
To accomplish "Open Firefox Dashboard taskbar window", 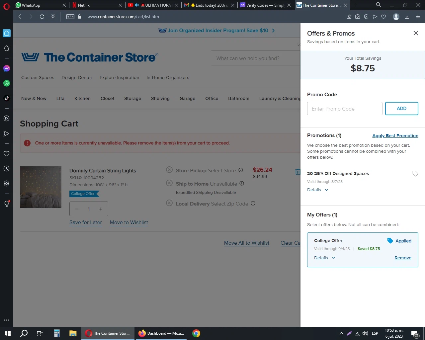I will (x=161, y=333).
